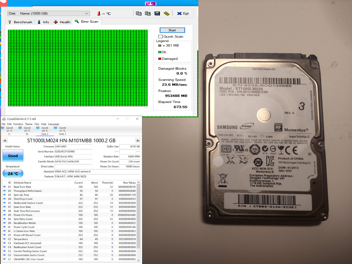Click attribute list scrollbar down arrow
Screen dimensions: 352x264
coord(138,260)
